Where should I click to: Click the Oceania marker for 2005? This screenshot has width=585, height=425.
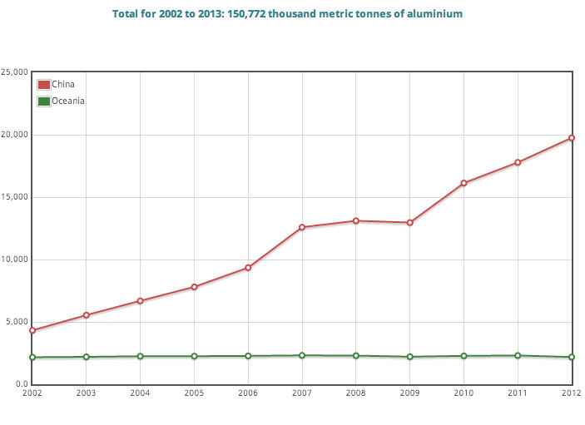click(194, 356)
